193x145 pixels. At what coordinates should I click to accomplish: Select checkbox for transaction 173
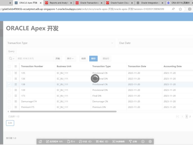click(x=9, y=96)
